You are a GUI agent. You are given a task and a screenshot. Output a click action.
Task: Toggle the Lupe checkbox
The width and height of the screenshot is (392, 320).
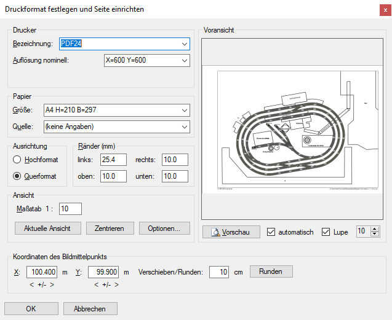pyautogui.click(x=326, y=232)
